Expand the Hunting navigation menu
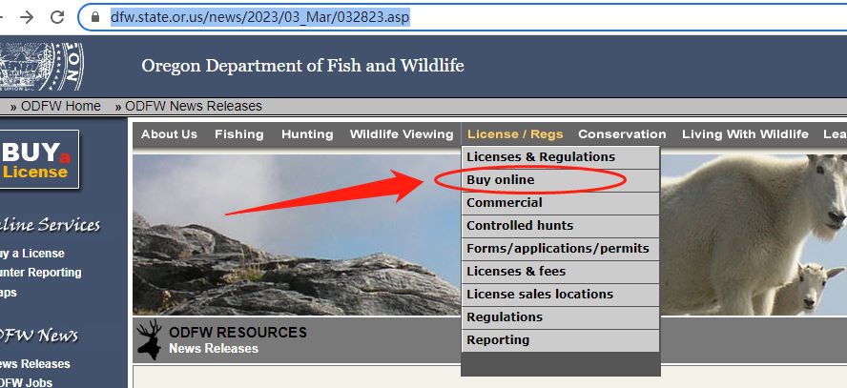The width and height of the screenshot is (847, 388). (x=307, y=134)
